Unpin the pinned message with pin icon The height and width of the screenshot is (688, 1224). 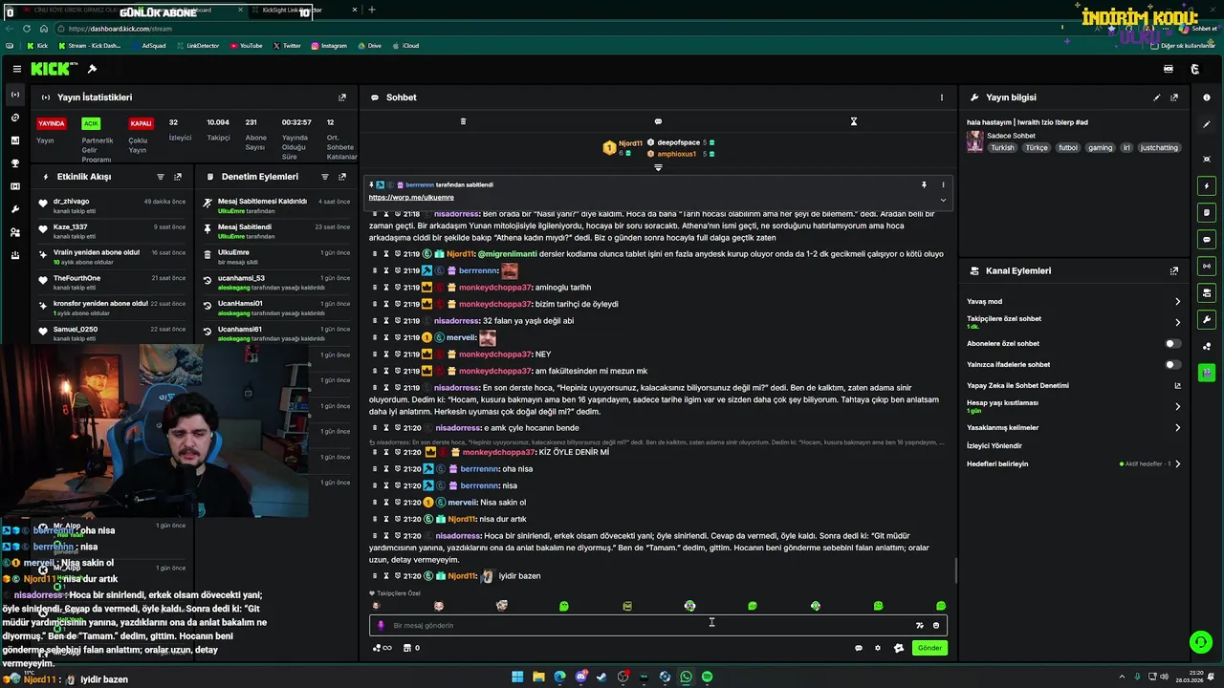click(x=924, y=185)
